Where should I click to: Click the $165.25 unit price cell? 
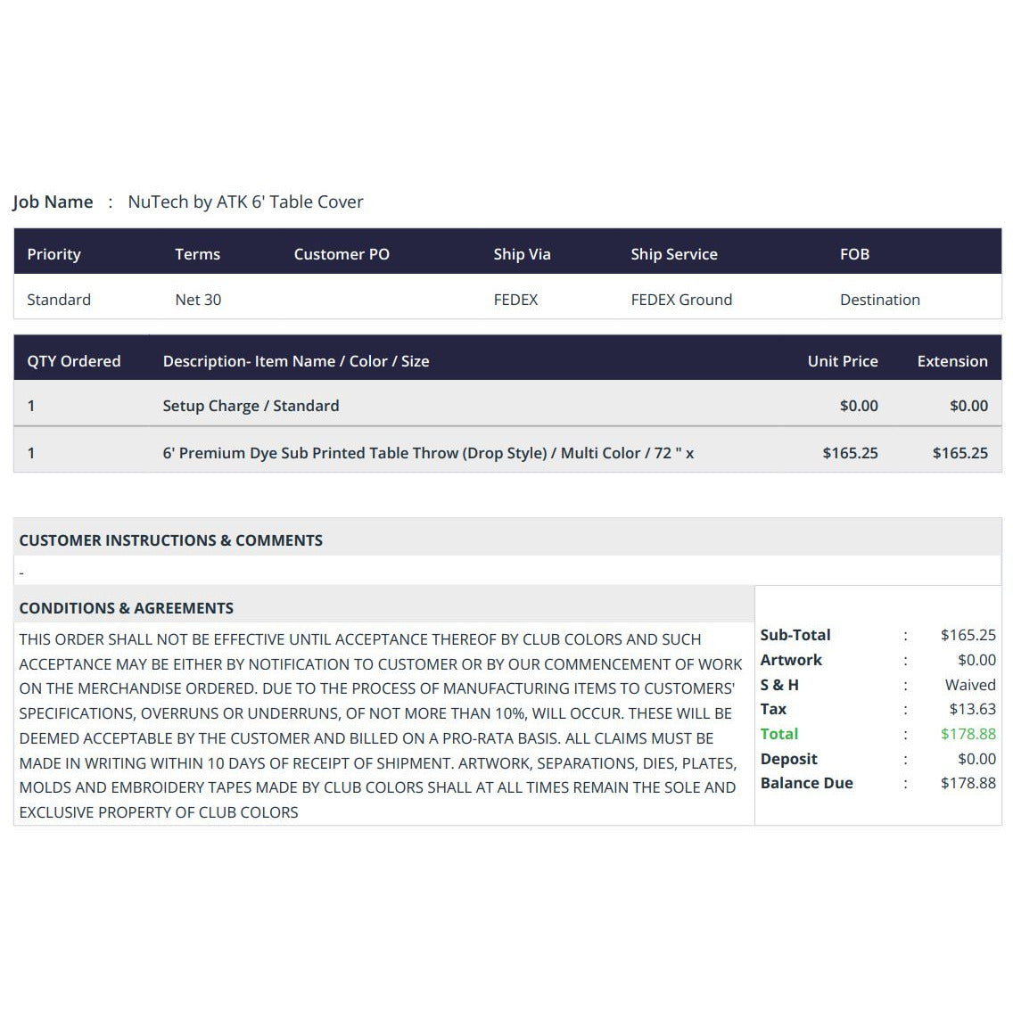pos(850,453)
